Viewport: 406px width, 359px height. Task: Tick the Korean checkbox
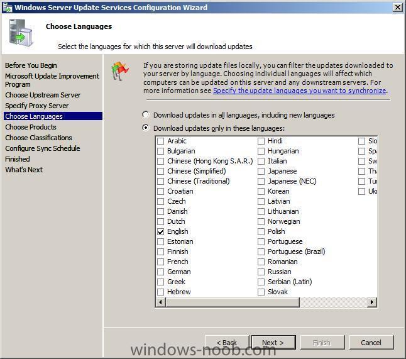(261, 191)
